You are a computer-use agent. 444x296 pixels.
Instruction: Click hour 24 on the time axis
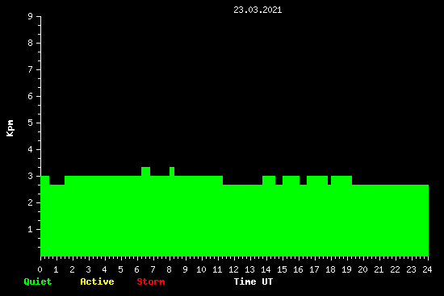[427, 269]
